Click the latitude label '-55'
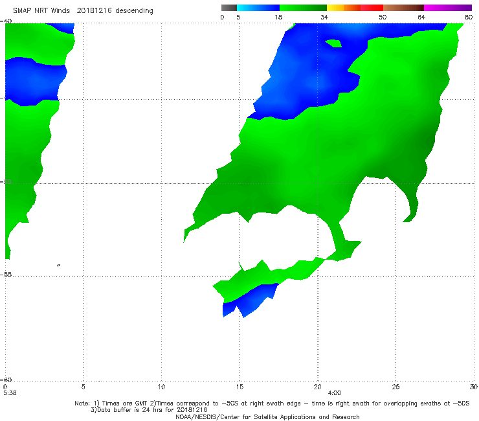The image size is (479, 421). (x=6, y=275)
